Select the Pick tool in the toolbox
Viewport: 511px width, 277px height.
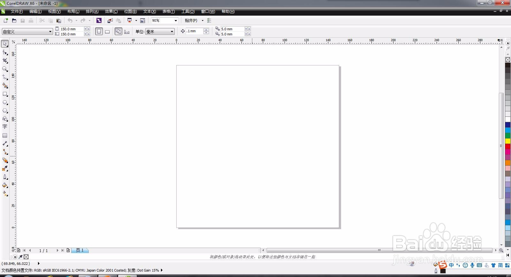click(5, 43)
